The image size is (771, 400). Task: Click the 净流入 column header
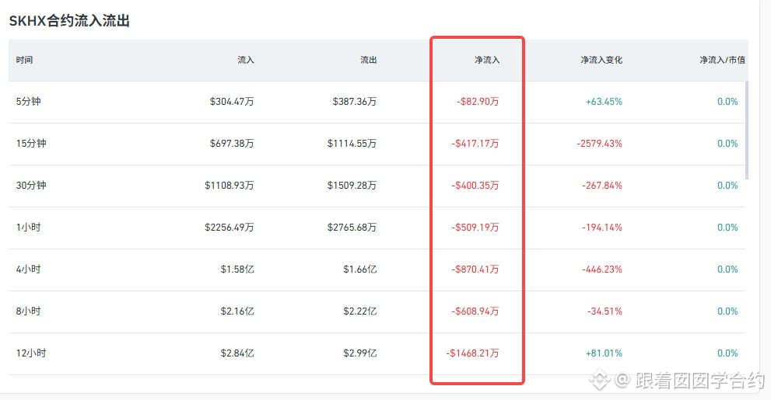(487, 60)
